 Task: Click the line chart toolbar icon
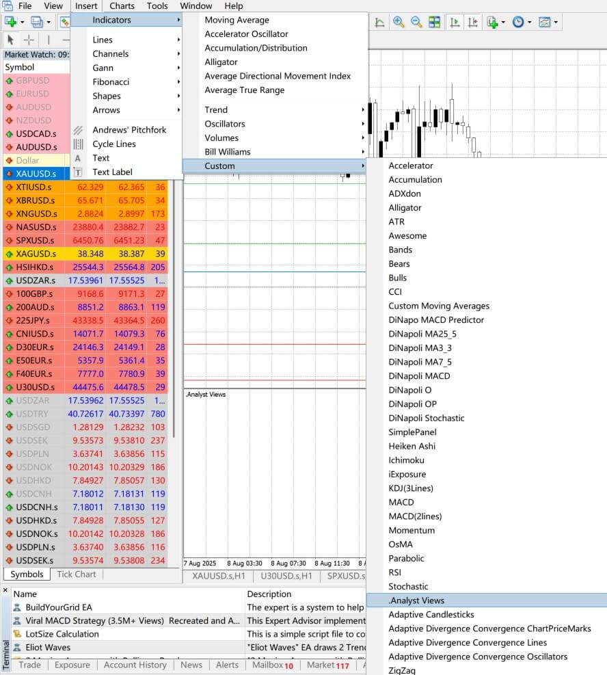point(379,22)
